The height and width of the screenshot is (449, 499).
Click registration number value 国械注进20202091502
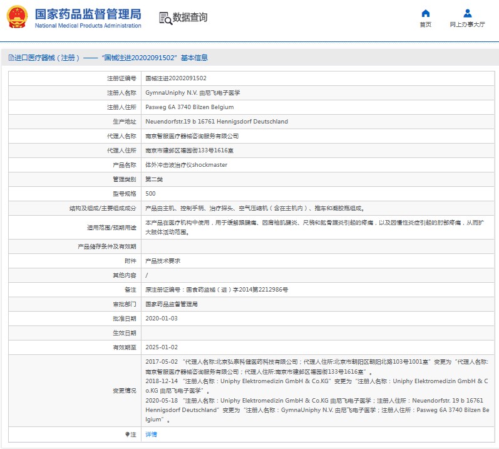tap(176, 78)
